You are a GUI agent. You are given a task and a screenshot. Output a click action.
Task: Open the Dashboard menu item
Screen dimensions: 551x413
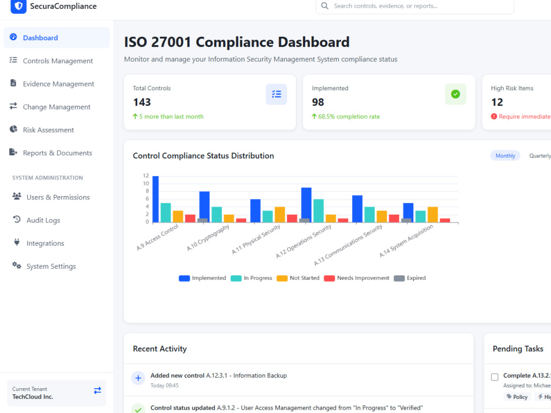(57, 37)
